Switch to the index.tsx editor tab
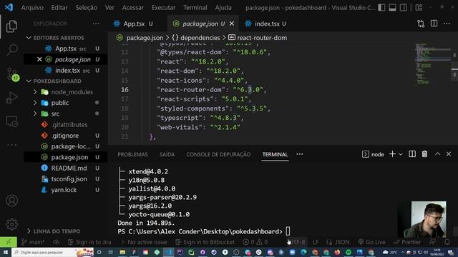The height and width of the screenshot is (257, 458). pos(266,24)
